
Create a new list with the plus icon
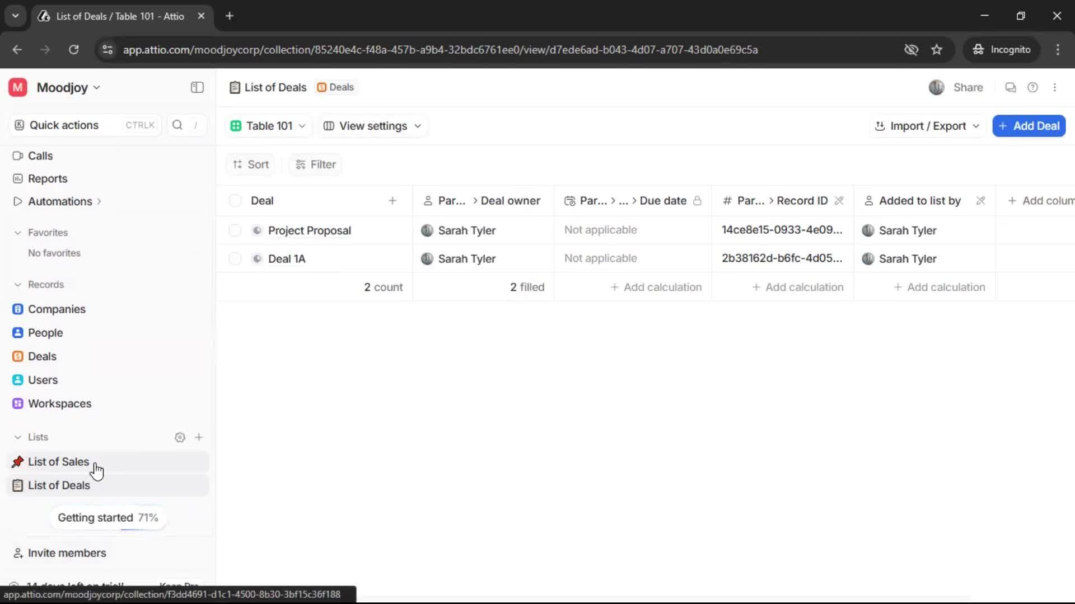(x=199, y=437)
